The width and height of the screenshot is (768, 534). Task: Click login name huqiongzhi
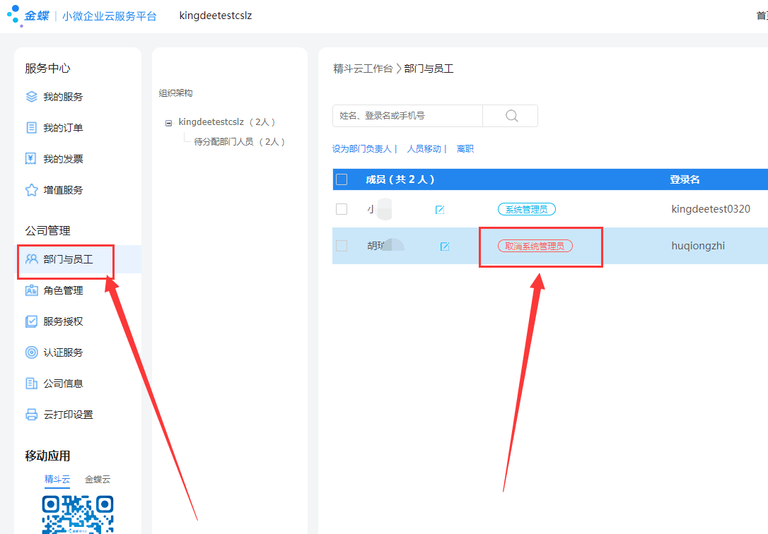(x=698, y=246)
